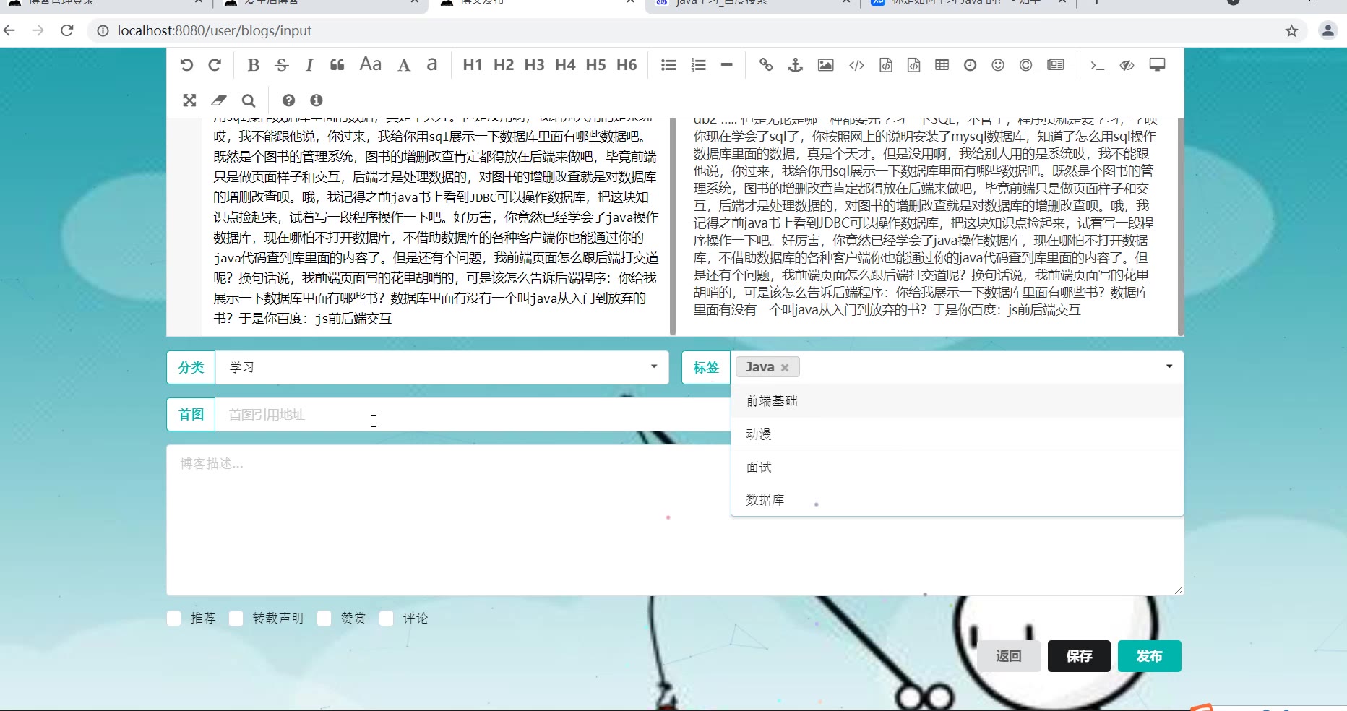1347x711 pixels.
Task: Insert a page break
Action: [x=1055, y=65]
